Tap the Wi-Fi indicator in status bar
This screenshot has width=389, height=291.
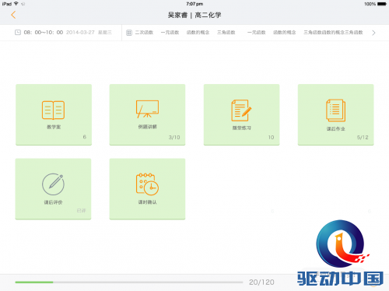(16, 4)
